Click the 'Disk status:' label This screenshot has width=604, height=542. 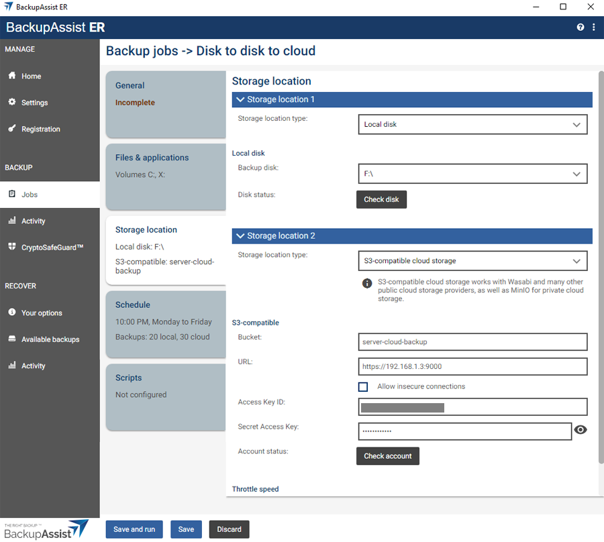tap(256, 195)
